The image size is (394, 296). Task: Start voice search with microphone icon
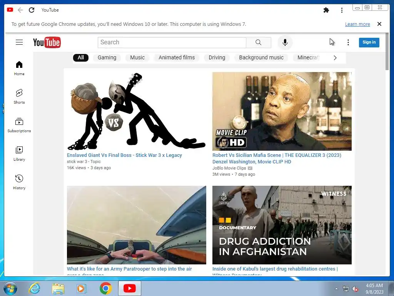tap(285, 42)
